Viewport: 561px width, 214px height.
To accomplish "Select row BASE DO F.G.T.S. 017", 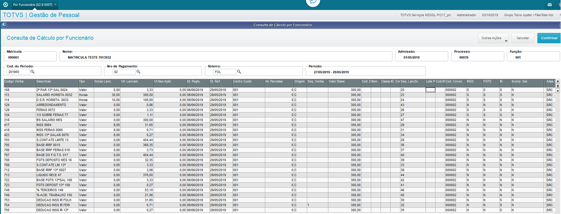I will coord(279,155).
